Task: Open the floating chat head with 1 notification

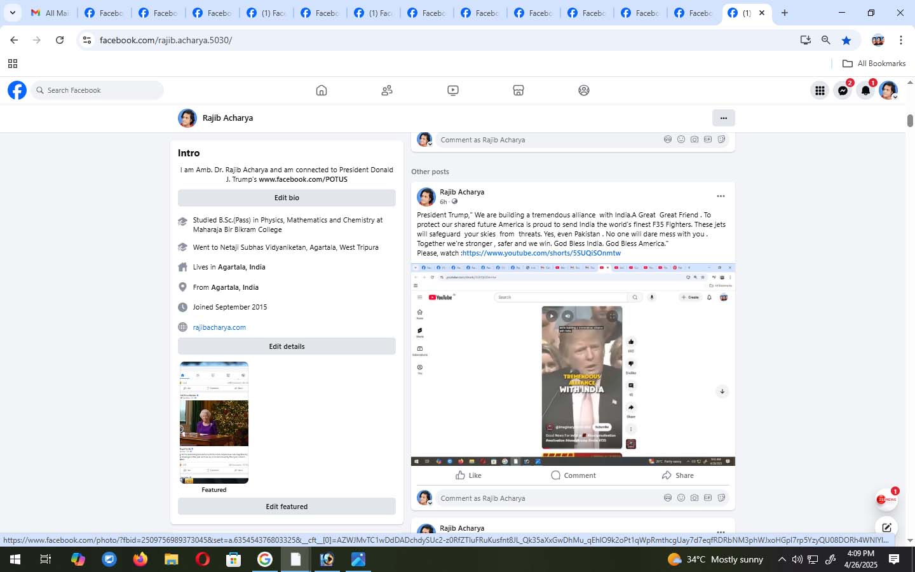Action: [x=886, y=500]
